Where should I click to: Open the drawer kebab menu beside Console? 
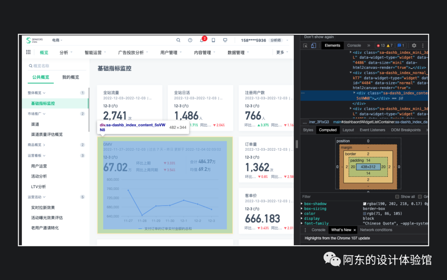pyautogui.click(x=305, y=230)
